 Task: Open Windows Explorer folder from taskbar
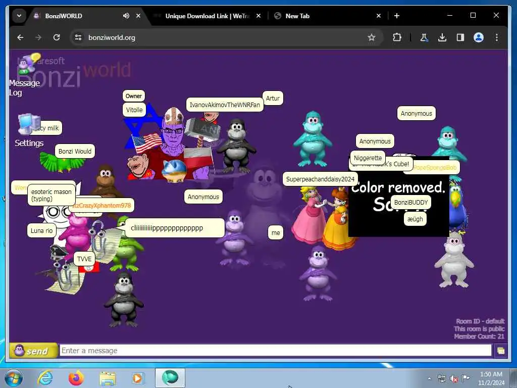(x=108, y=378)
